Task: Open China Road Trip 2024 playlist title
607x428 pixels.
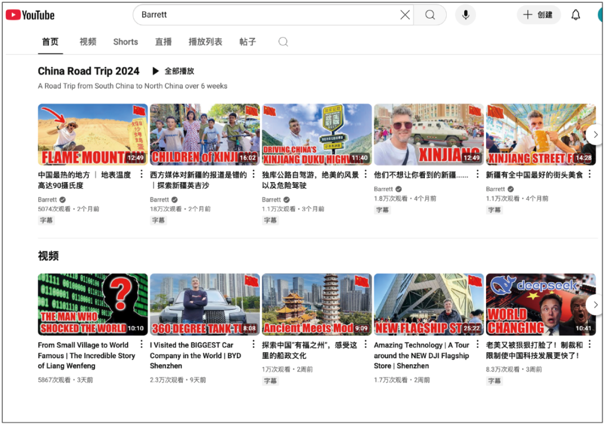Action: pyautogui.click(x=89, y=71)
